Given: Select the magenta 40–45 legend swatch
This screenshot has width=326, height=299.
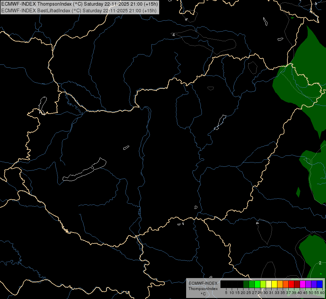Looking at the screenshot, I should click(303, 284).
